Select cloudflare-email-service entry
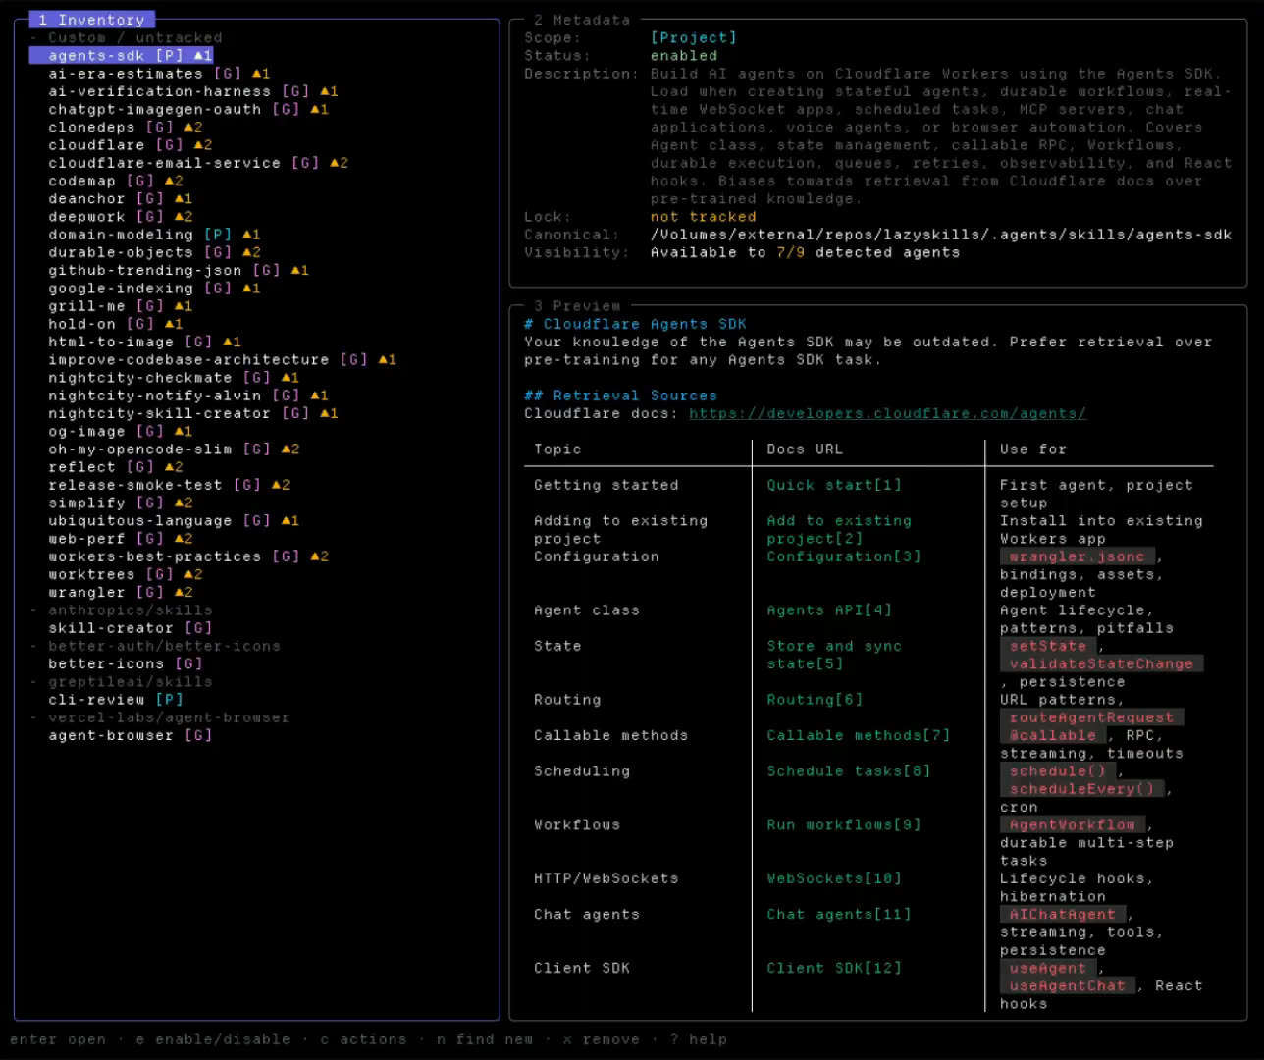1264x1060 pixels. tap(198, 163)
